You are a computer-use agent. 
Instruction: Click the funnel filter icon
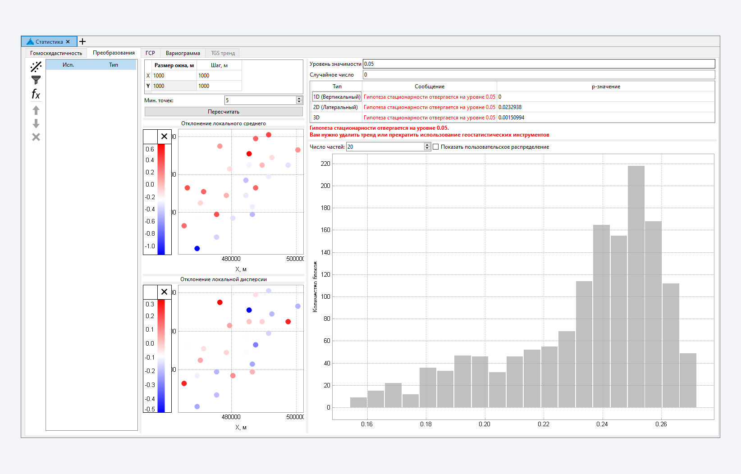point(36,80)
